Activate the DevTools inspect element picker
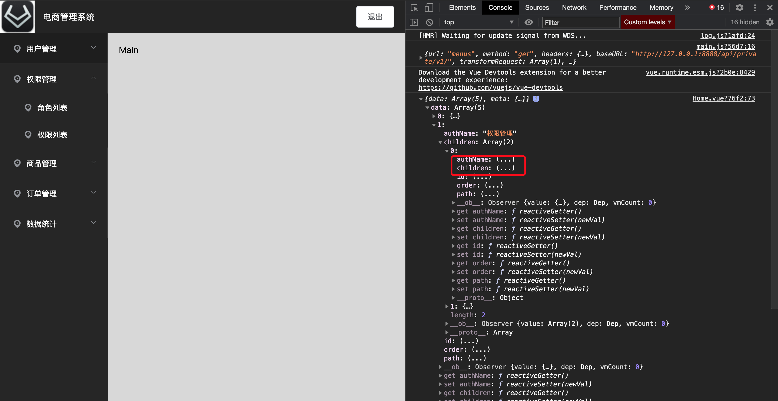Viewport: 778px width, 401px height. point(414,8)
